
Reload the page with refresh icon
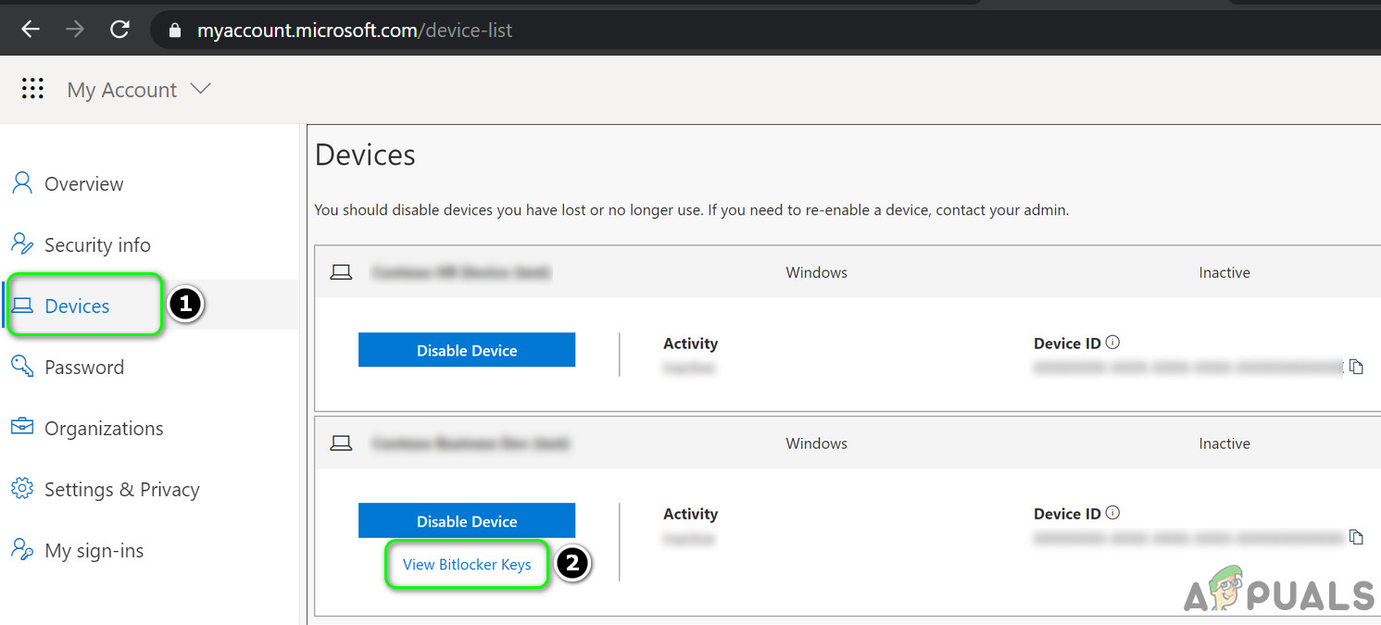pos(119,30)
